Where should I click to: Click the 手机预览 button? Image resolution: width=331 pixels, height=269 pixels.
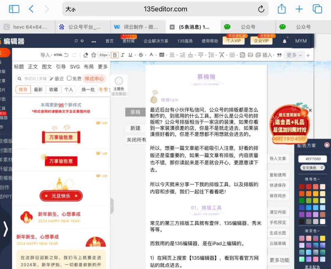pos(278,222)
